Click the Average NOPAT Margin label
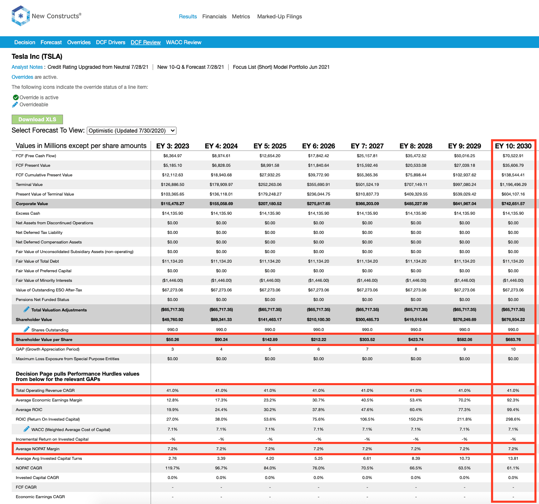 click(38, 449)
